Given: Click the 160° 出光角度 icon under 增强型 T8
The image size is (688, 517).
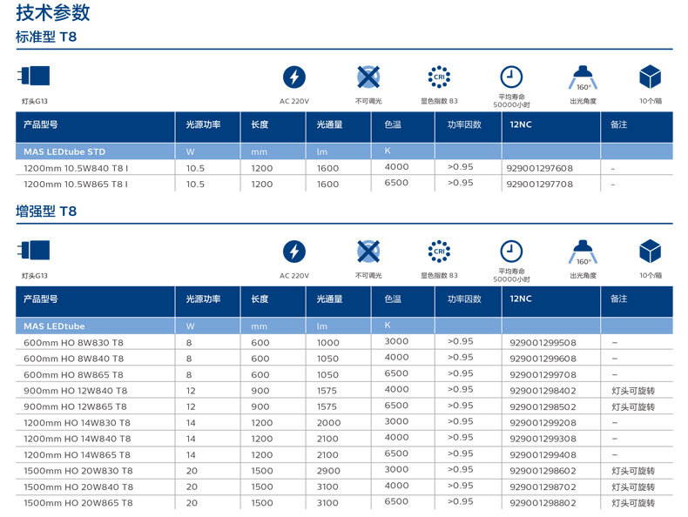Looking at the screenshot, I should [x=583, y=252].
